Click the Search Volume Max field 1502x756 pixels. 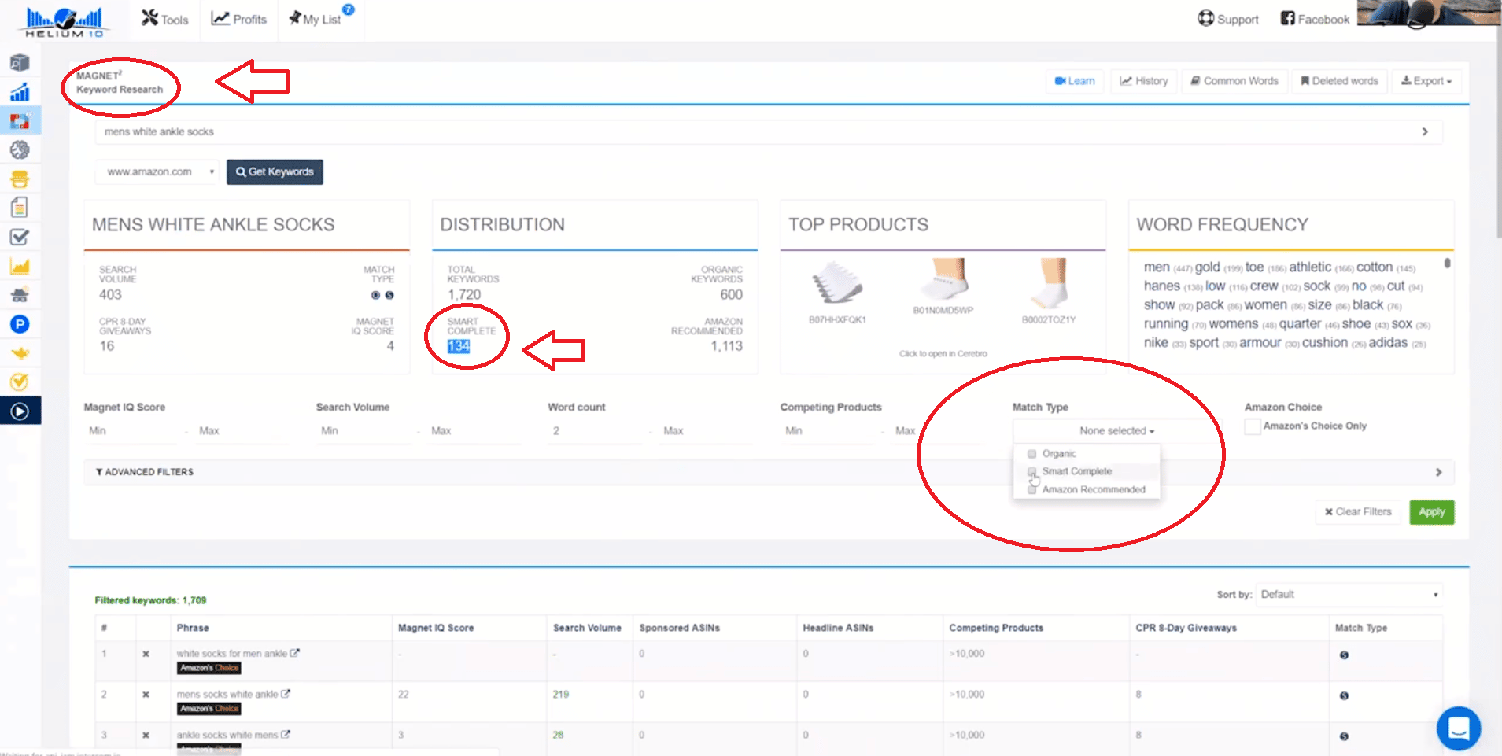click(474, 431)
